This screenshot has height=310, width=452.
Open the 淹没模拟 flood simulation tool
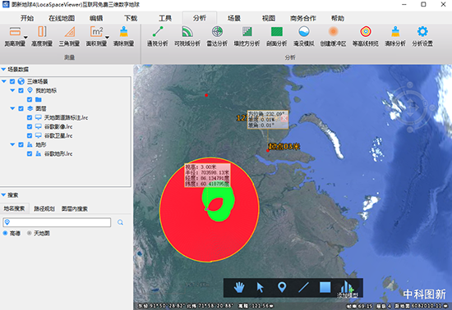click(x=304, y=37)
